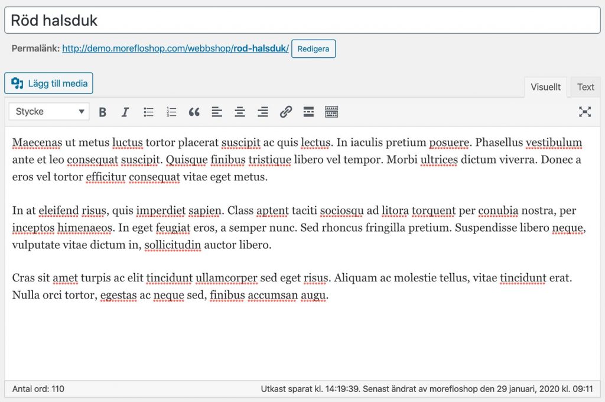Screen dimensions: 605x402
Task: Center align the text
Action: [x=240, y=112]
